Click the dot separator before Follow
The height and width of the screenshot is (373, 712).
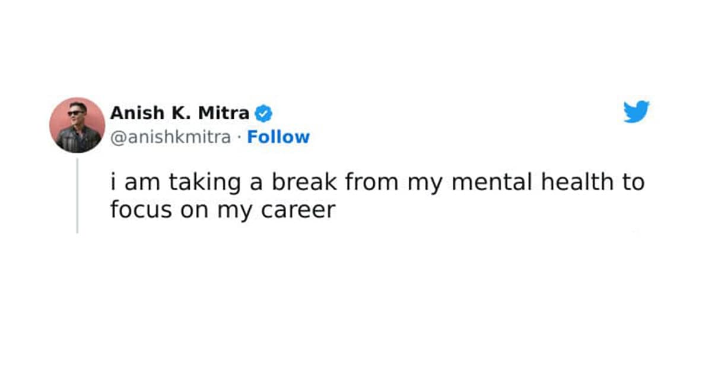pyautogui.click(x=239, y=137)
